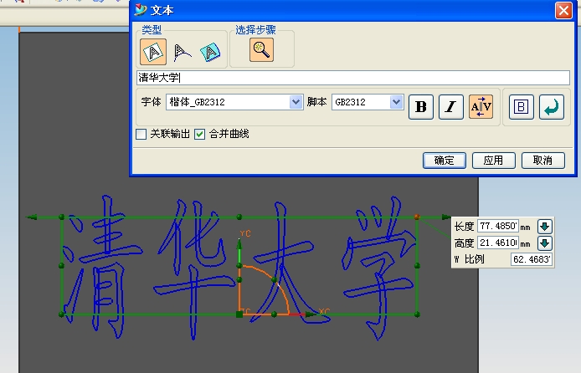Click the 取消 button
581x373 pixels.
[542, 161]
